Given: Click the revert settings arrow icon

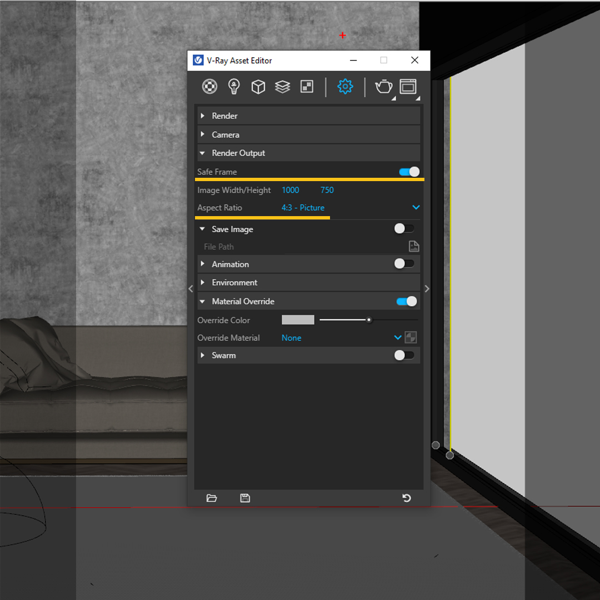Looking at the screenshot, I should pyautogui.click(x=407, y=498).
